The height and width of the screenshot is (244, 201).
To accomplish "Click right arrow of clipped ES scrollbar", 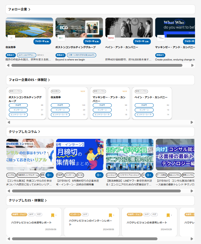I will point(192,239).
